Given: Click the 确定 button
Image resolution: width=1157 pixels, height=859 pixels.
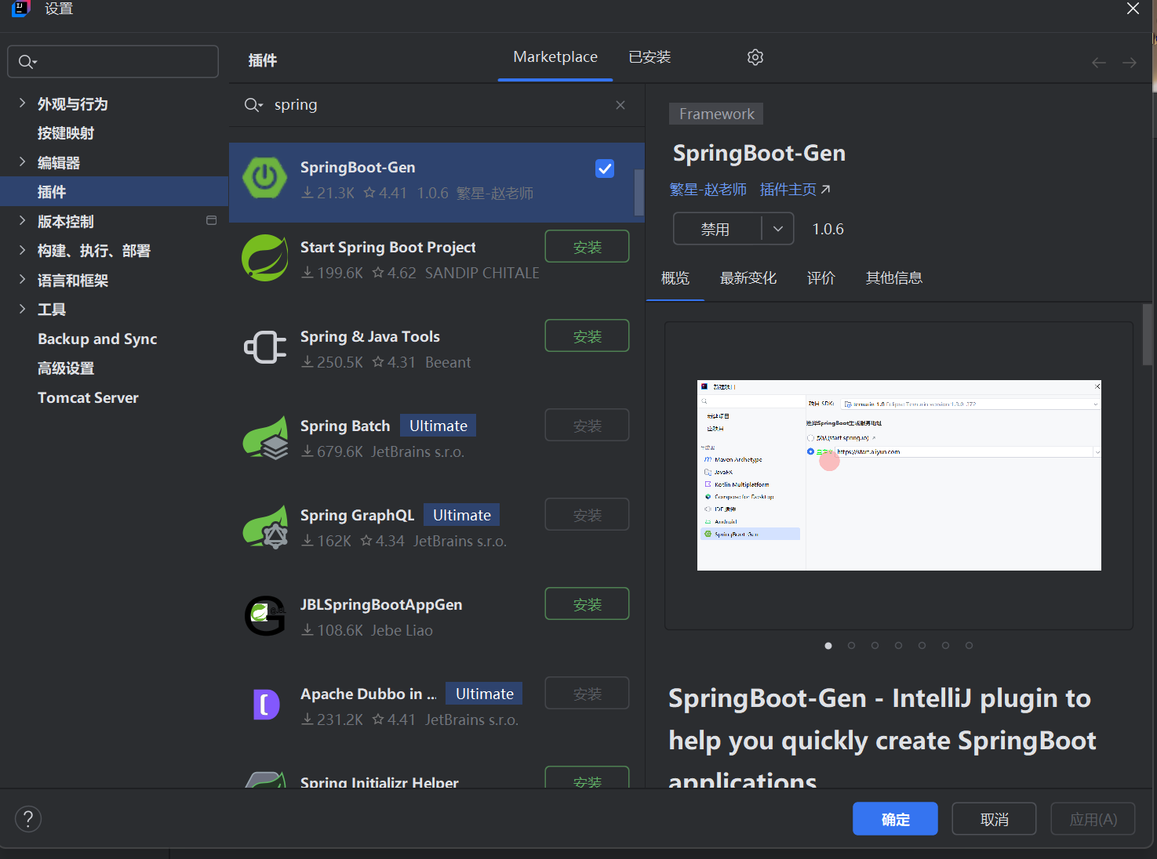Looking at the screenshot, I should pyautogui.click(x=895, y=819).
